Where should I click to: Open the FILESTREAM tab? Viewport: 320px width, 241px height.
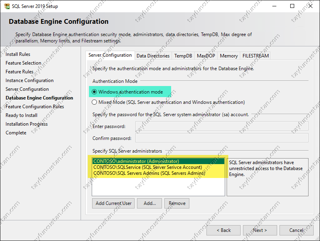(256, 56)
